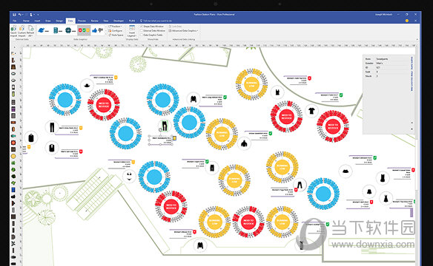Select the men's vest icon
Screen dimensions: 433x266
click(x=52, y=148)
